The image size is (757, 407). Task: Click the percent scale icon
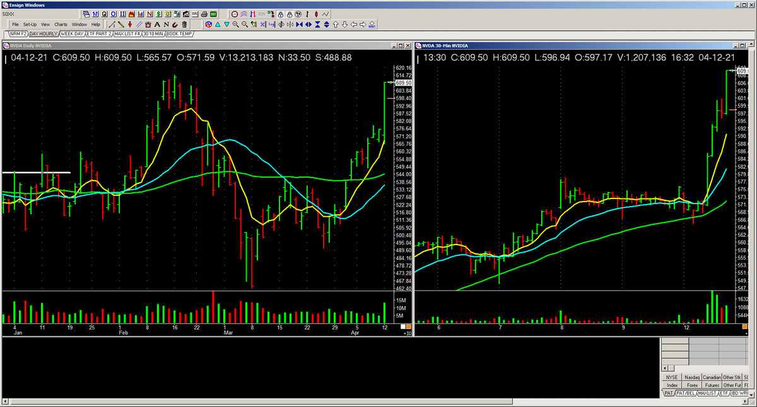(262, 25)
